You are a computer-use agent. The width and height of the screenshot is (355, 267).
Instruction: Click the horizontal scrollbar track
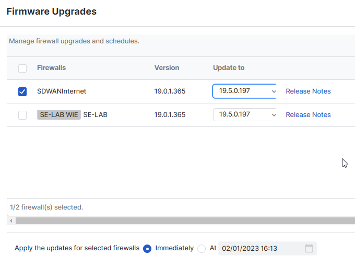pos(183,221)
